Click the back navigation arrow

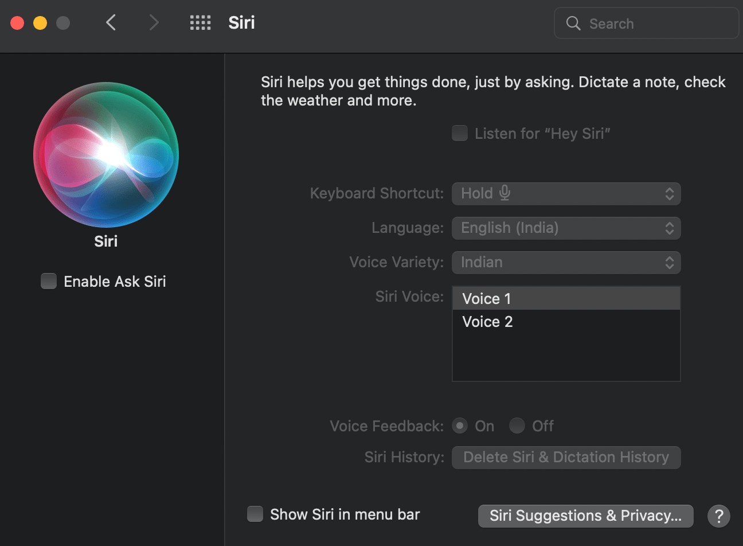pyautogui.click(x=111, y=23)
